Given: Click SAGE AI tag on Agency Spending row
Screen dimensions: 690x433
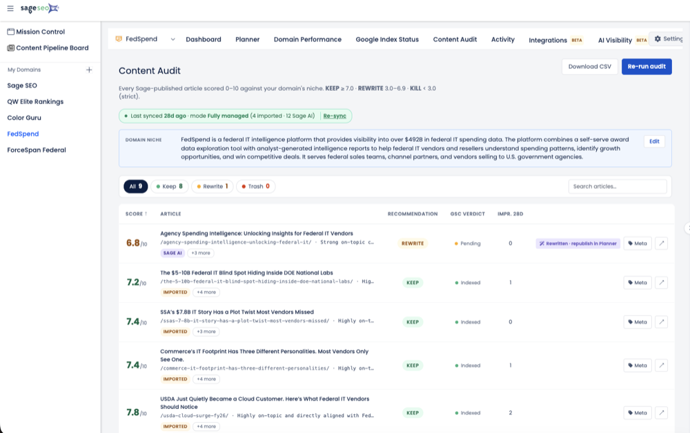Looking at the screenshot, I should 172,253.
